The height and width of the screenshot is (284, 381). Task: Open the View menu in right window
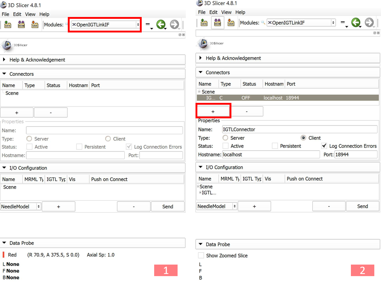[227, 12]
